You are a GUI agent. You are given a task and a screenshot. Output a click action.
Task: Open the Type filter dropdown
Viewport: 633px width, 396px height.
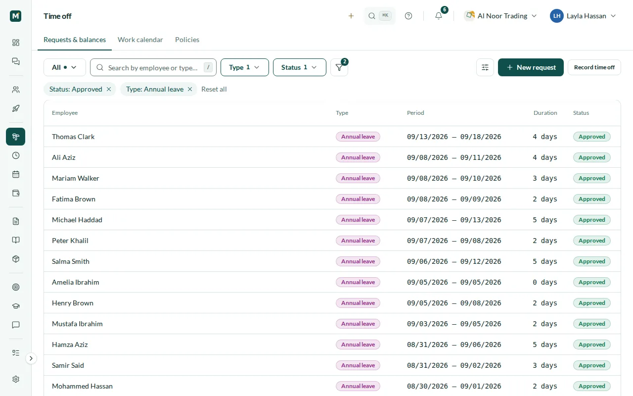point(245,67)
